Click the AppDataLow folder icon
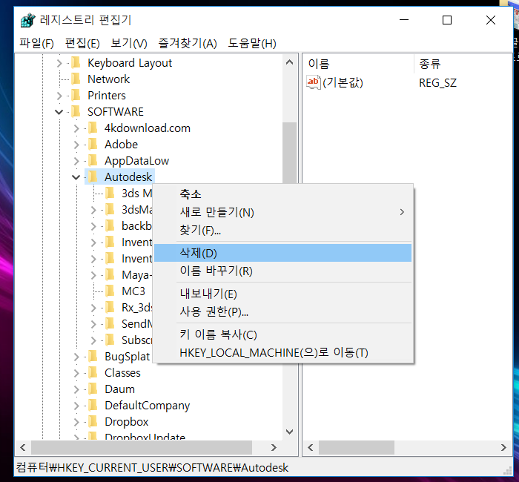 click(x=93, y=161)
